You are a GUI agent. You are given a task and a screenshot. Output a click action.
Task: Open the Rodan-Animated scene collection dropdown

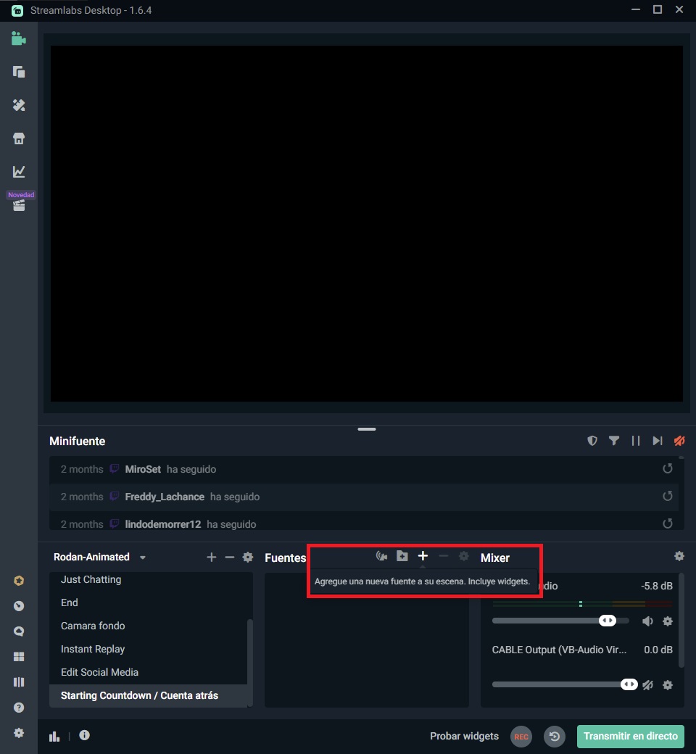pyautogui.click(x=142, y=557)
